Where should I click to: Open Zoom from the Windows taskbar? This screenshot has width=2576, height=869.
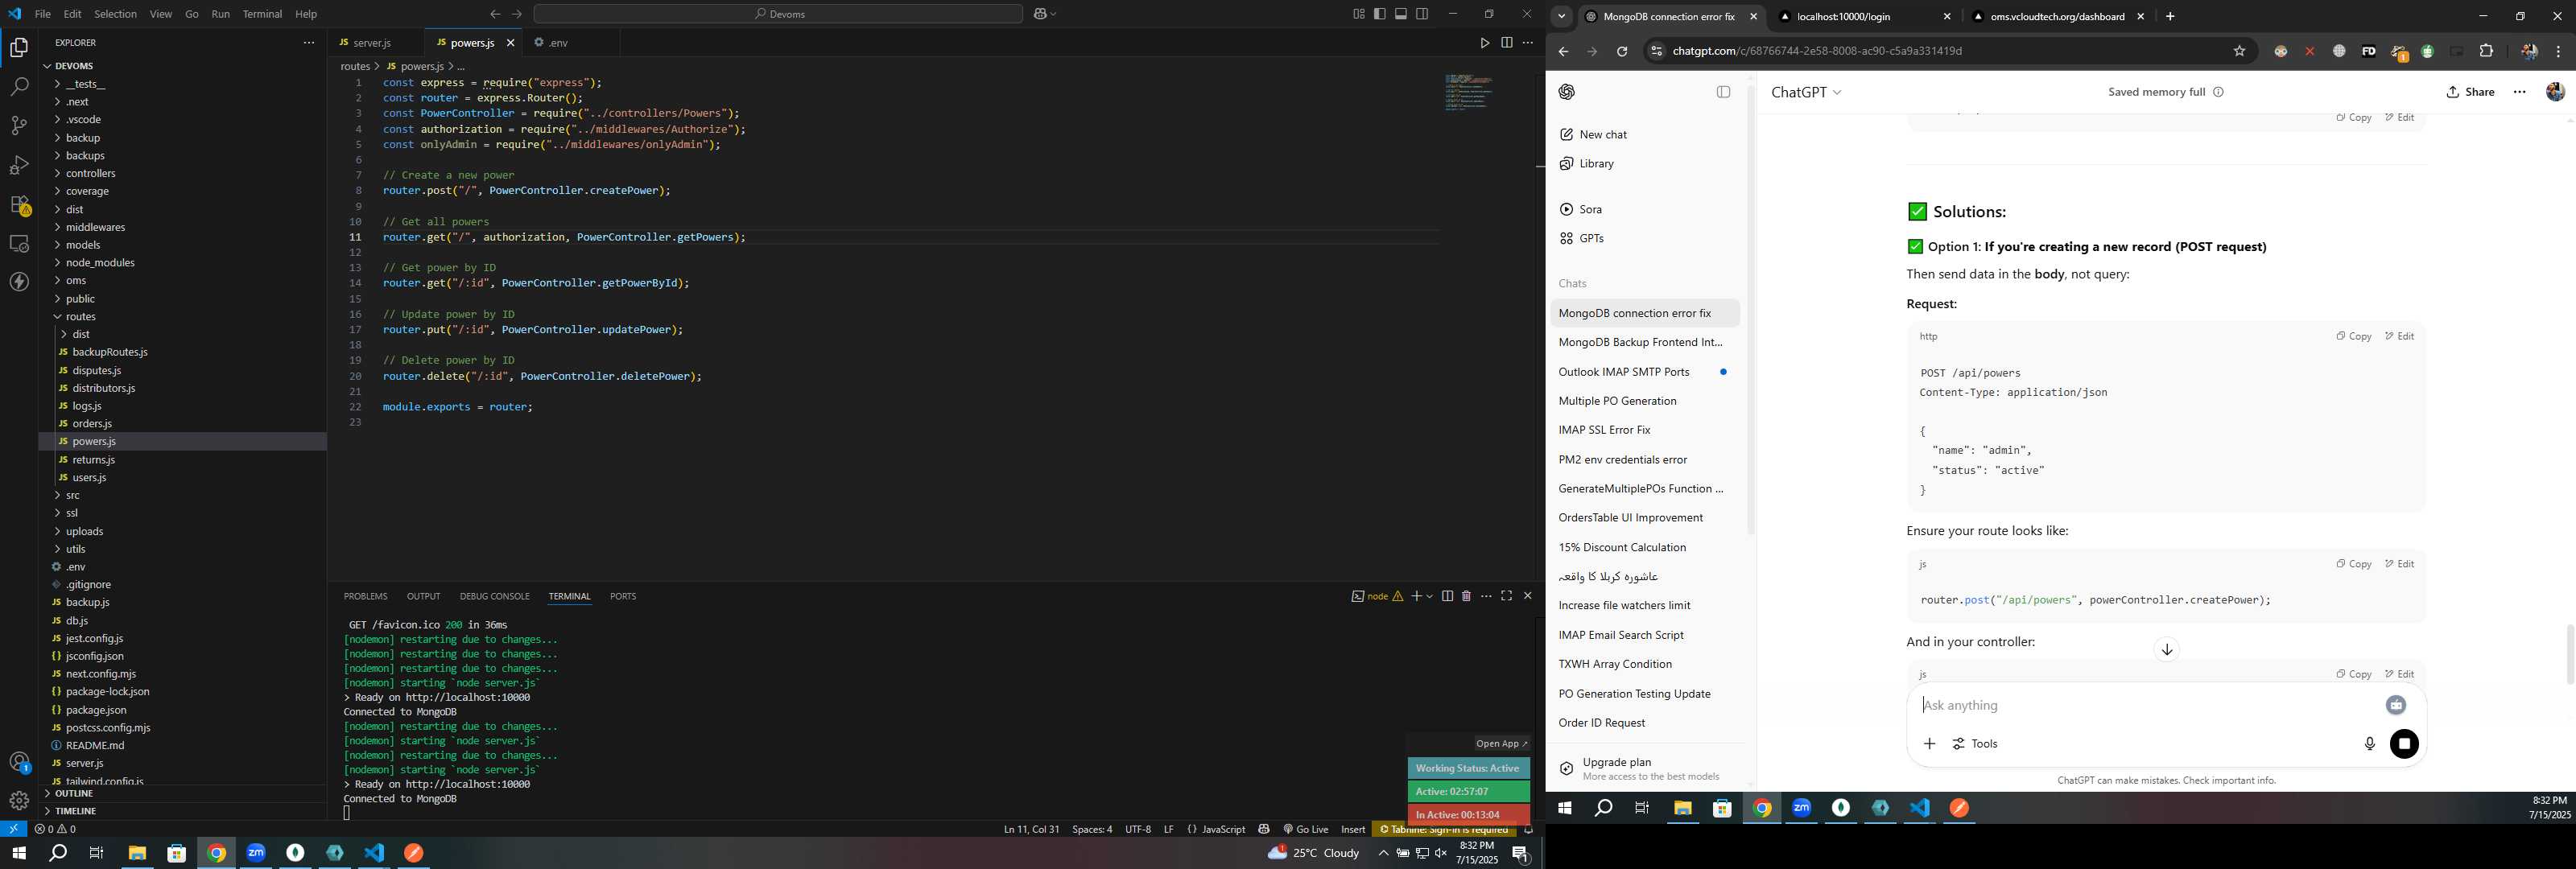256,853
